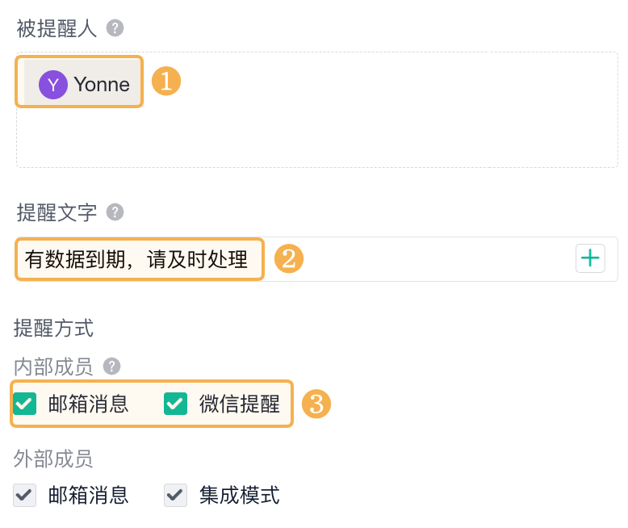
Task: Toggle the 集成模式 checkbox
Action: click(175, 495)
